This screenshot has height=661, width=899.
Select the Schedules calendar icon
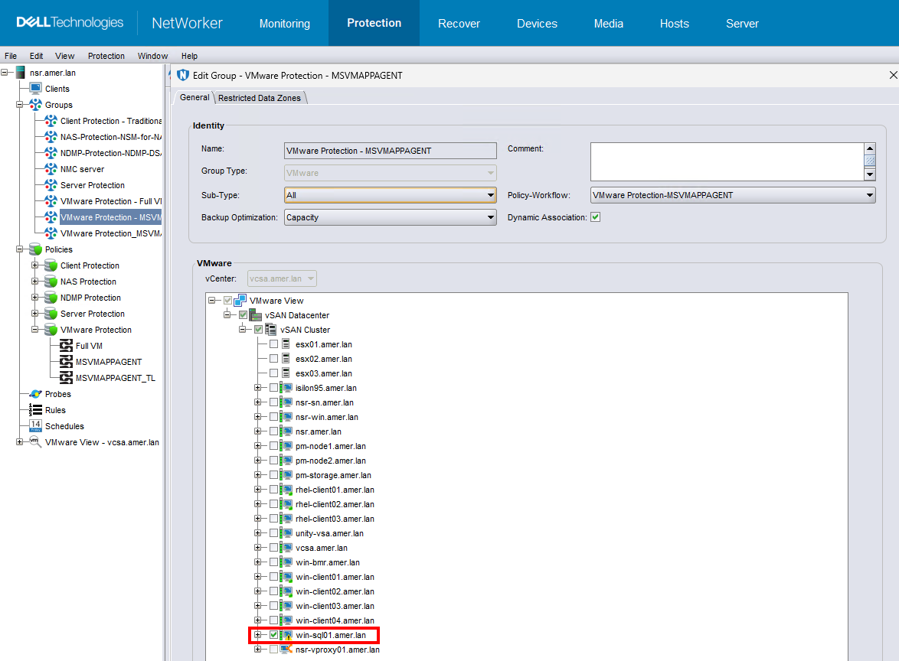[x=38, y=425]
